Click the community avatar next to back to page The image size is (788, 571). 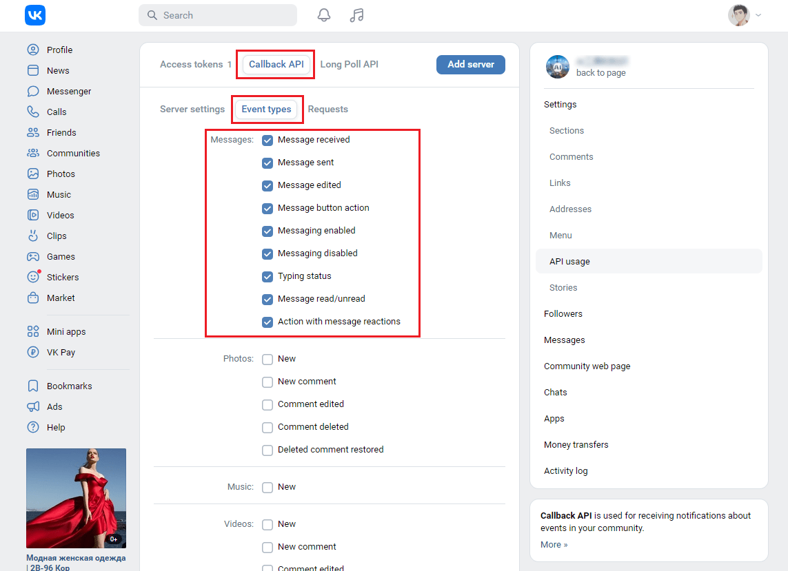click(558, 67)
